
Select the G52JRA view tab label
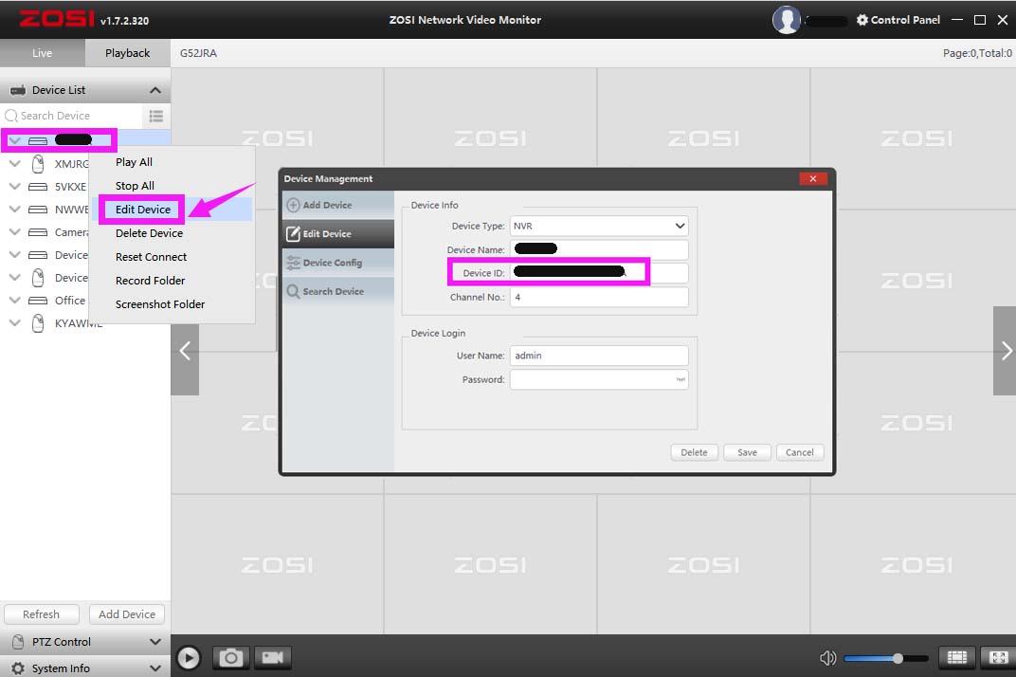[x=198, y=53]
